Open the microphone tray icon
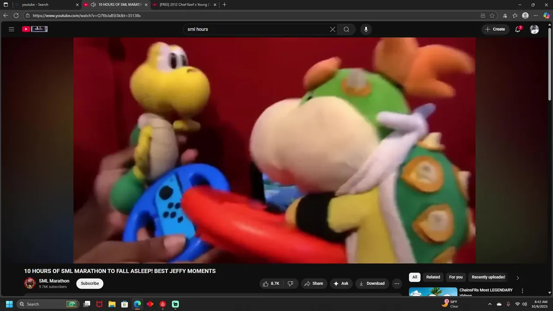This screenshot has height=311, width=553. [x=509, y=304]
